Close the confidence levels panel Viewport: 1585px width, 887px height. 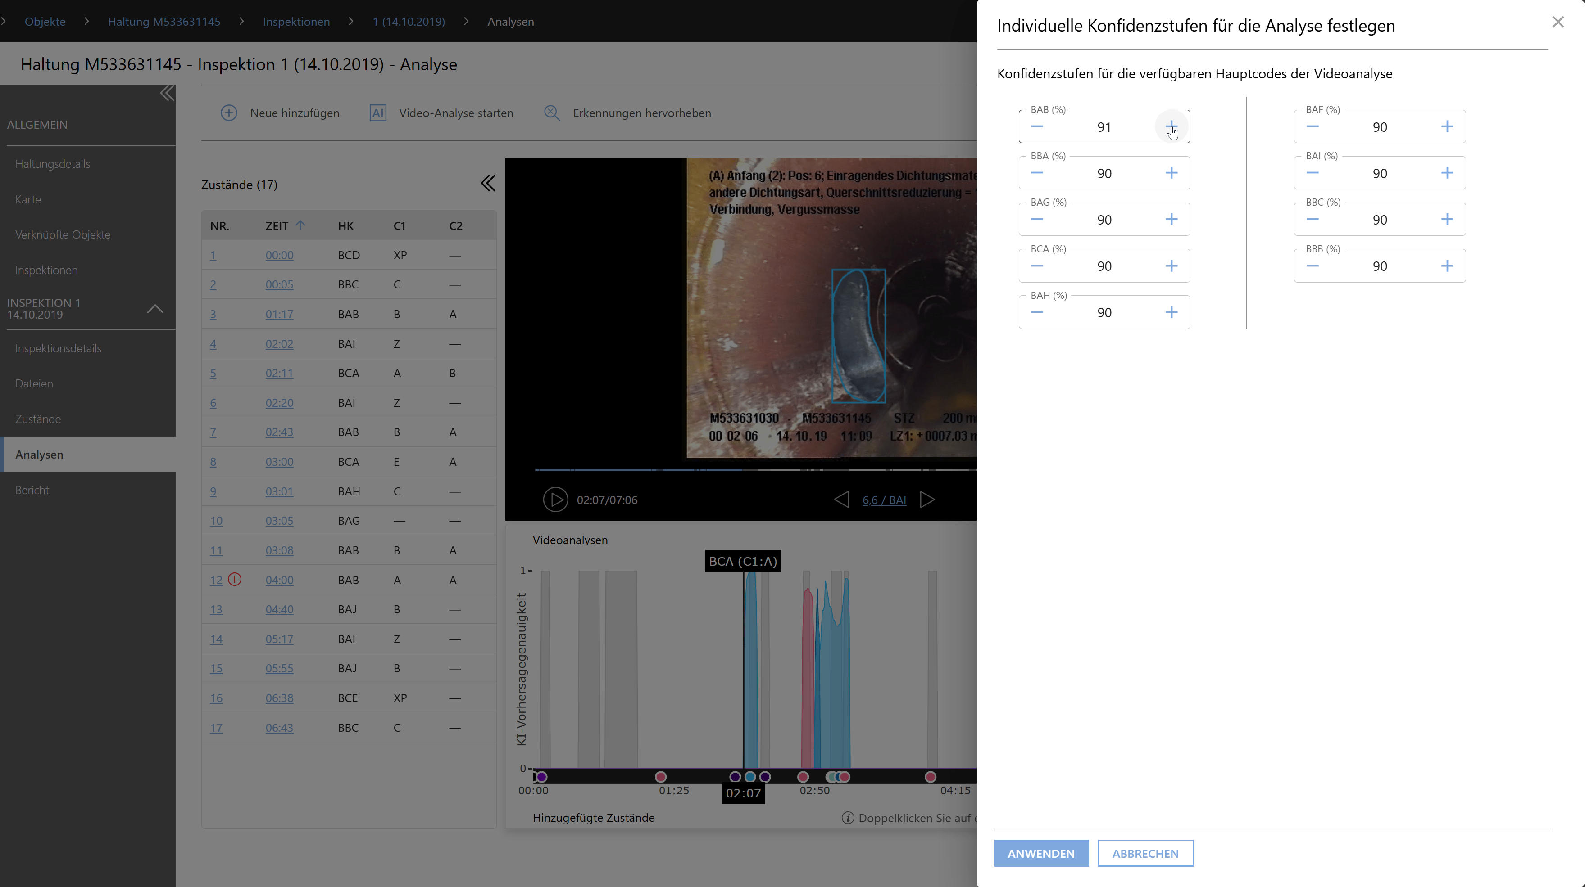[x=1558, y=22]
